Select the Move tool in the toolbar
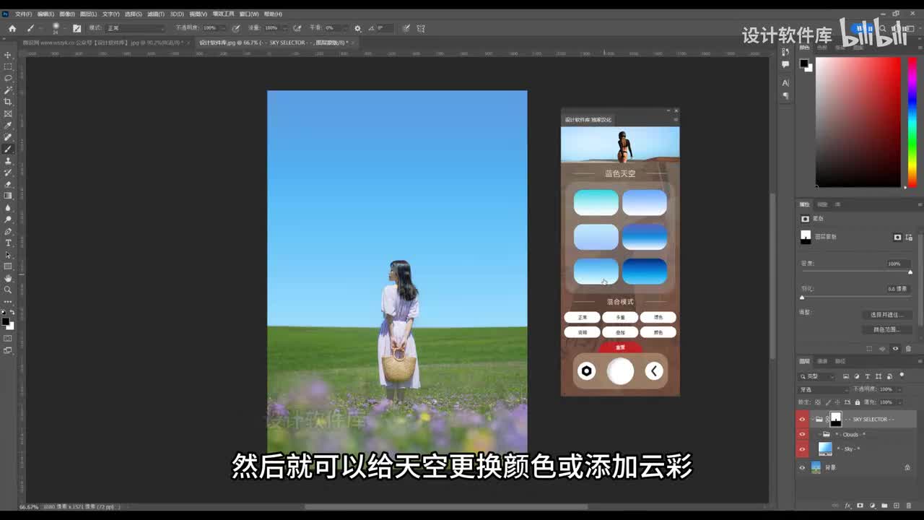The image size is (924, 520). coord(8,55)
